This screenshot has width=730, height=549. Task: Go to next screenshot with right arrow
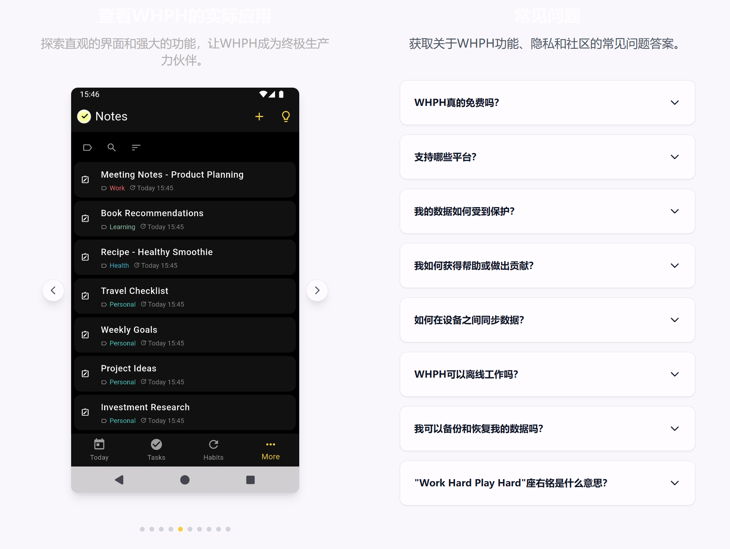click(x=317, y=290)
